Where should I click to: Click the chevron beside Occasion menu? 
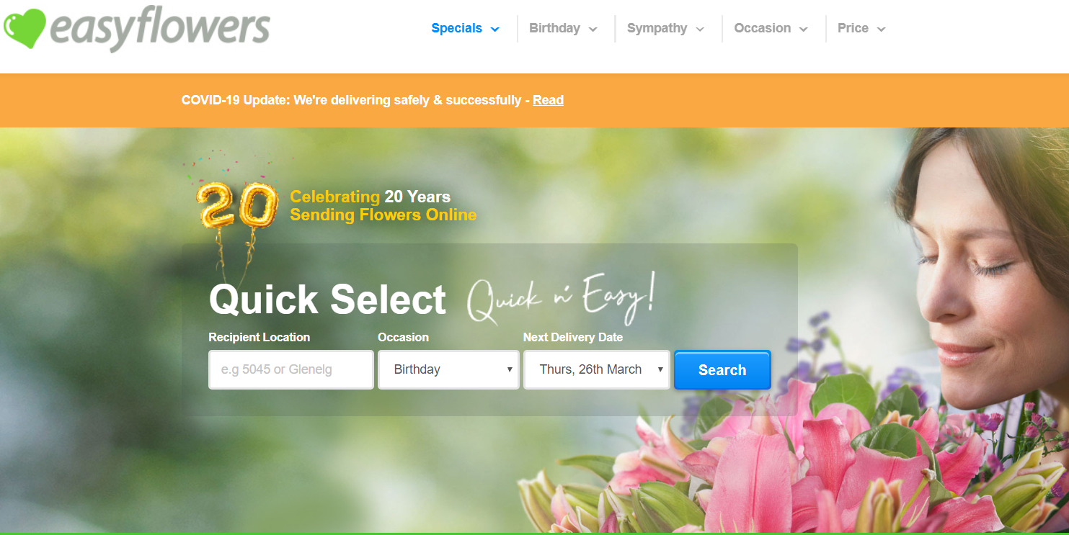click(x=803, y=30)
